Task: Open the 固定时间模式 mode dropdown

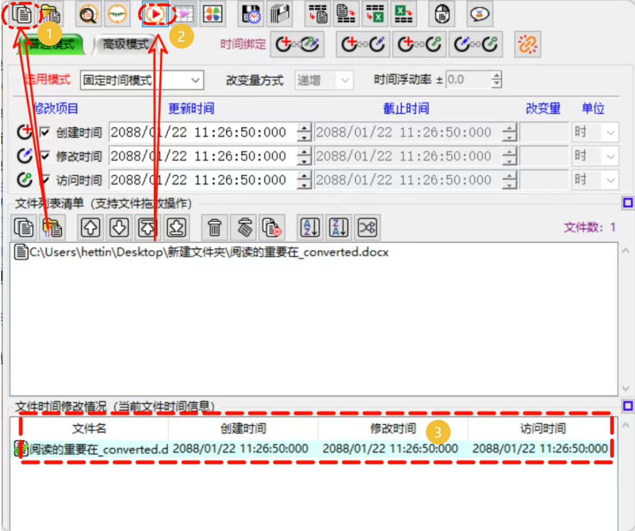Action: click(142, 80)
